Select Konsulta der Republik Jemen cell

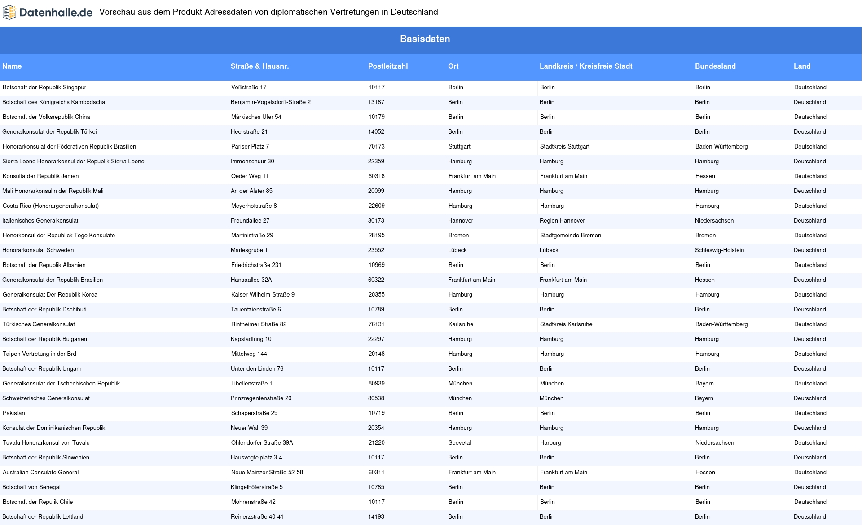(x=40, y=176)
